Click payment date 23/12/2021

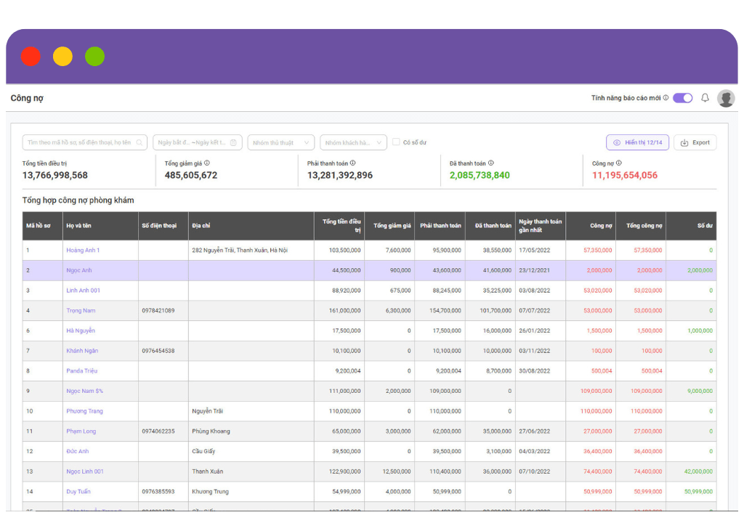coord(534,270)
